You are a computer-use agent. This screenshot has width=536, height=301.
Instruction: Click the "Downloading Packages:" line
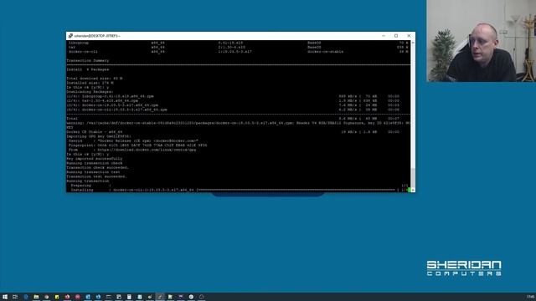tap(90, 92)
